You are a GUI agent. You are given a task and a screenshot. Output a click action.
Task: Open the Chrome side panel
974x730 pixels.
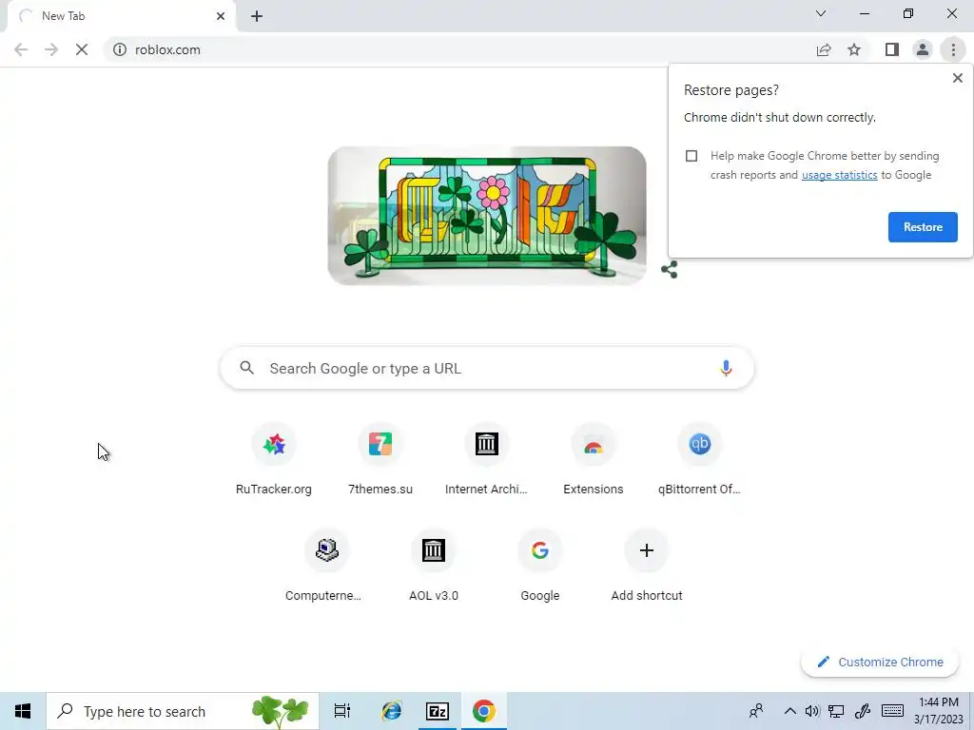pos(892,49)
